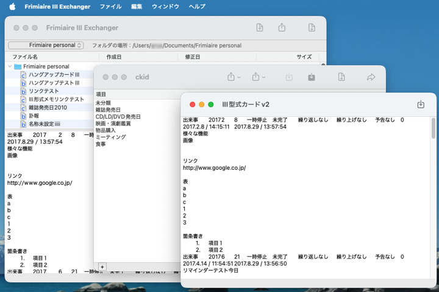The height and width of the screenshot is (292, 439).
Task: Click the export document icon in Exchanger toolbar
Action: [x=312, y=27]
